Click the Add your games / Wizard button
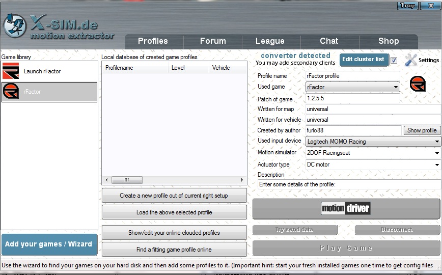 click(49, 244)
